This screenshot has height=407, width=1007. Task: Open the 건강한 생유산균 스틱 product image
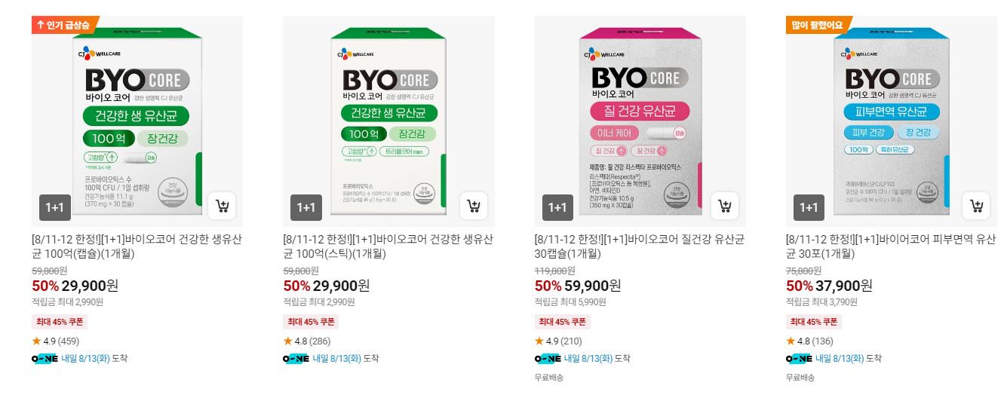click(x=388, y=121)
